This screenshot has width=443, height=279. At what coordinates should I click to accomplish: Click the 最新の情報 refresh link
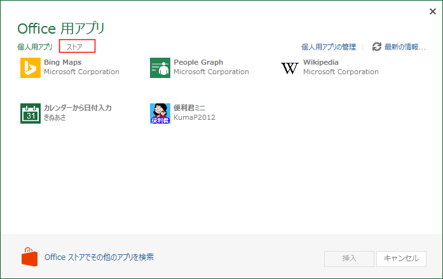[x=405, y=47]
